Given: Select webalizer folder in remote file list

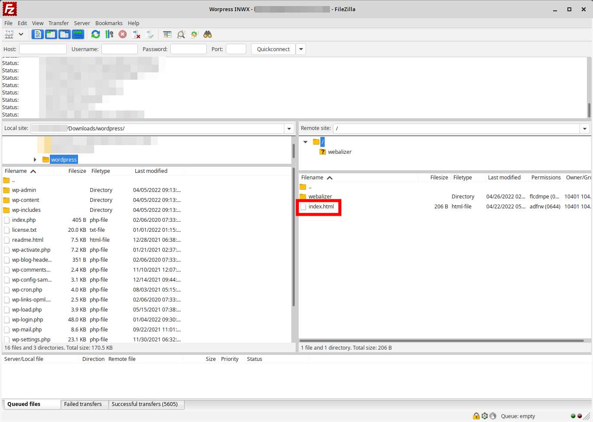Looking at the screenshot, I should point(320,197).
